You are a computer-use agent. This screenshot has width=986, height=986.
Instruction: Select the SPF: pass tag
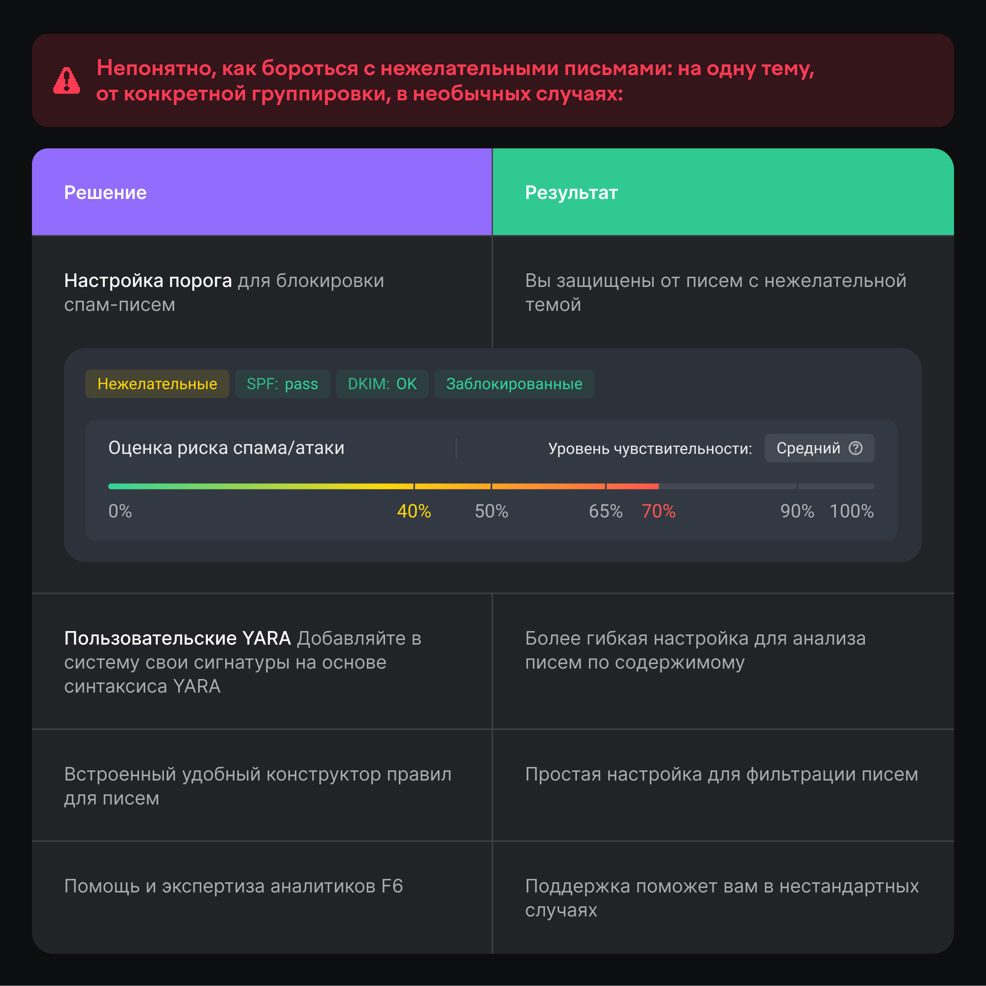(282, 384)
